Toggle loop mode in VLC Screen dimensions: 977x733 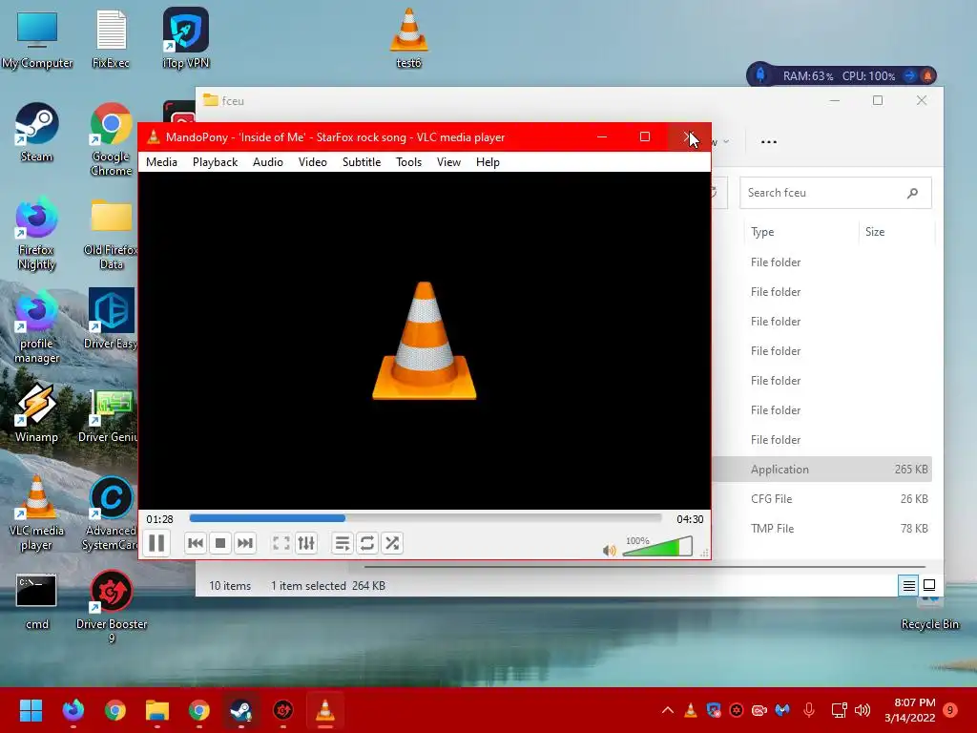coord(367,543)
